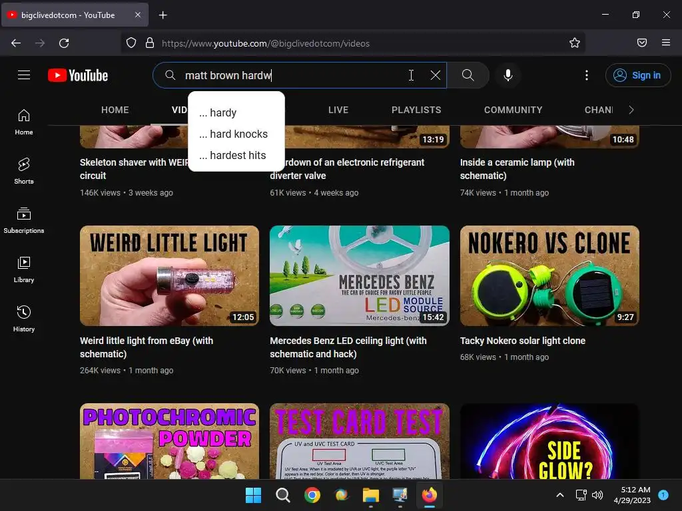Select the 'hard knocks' search suggestion
682x511 pixels.
[236, 134]
